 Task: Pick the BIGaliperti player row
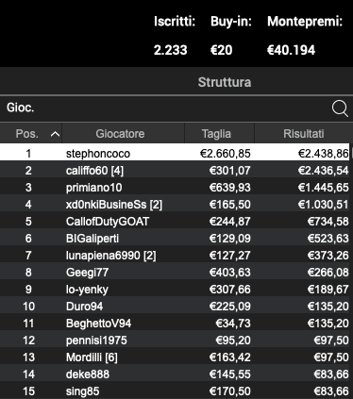tap(175, 239)
